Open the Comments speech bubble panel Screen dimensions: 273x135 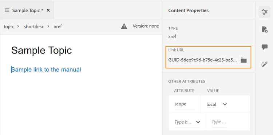coord(265,47)
